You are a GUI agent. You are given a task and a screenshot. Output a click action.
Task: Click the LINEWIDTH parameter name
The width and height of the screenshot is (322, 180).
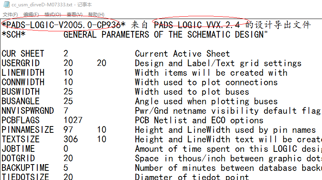pyautogui.click(x=23, y=73)
